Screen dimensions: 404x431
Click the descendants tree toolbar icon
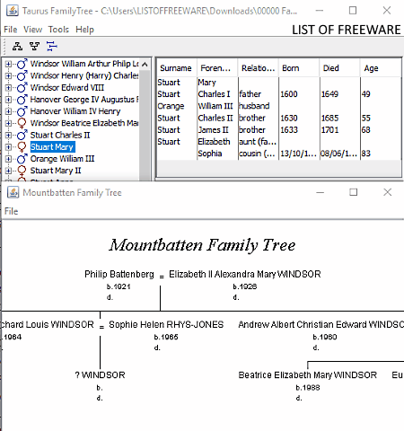[x=34, y=47]
